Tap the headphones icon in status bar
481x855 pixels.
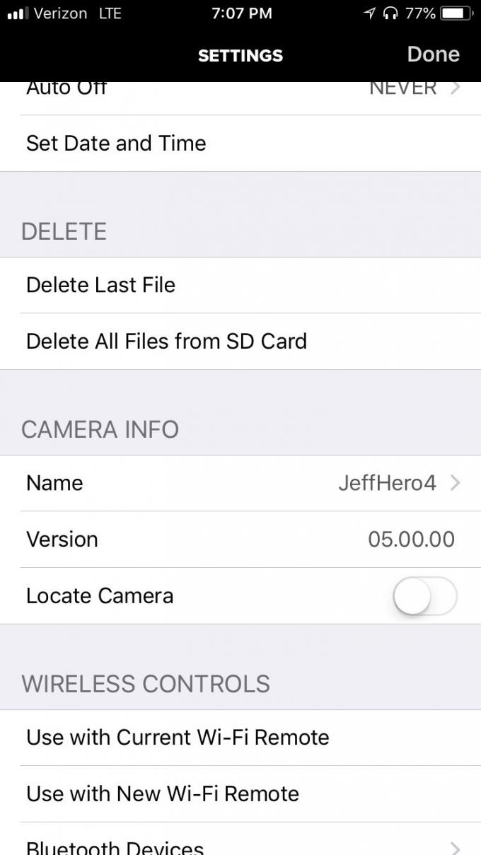390,13
